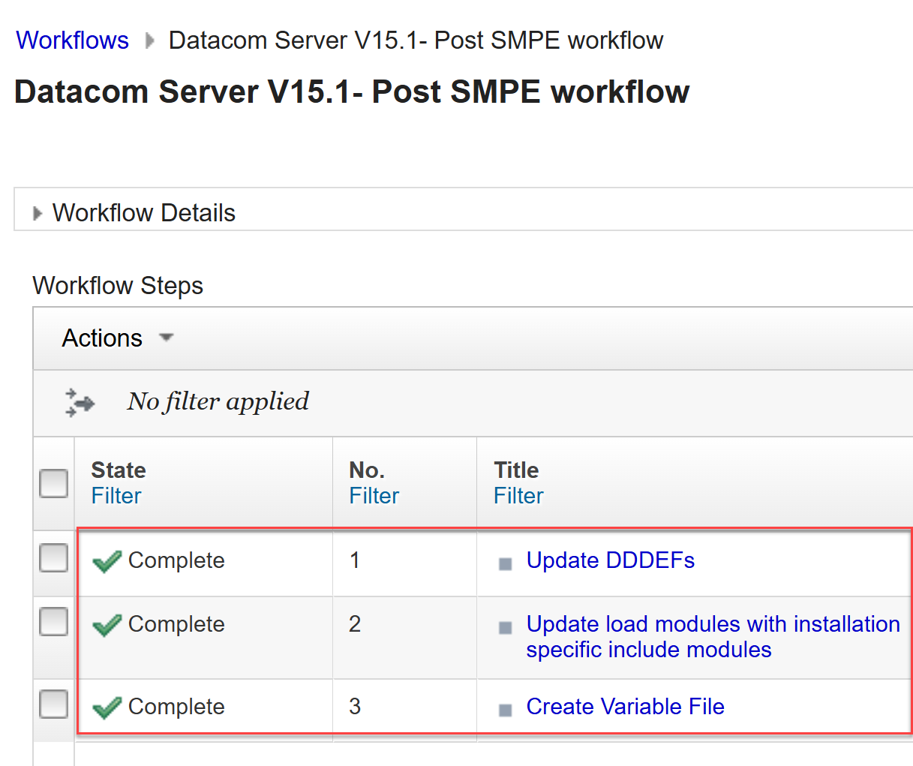Screen dimensions: 913x766
Task: Open the No. column Filter
Action: [x=374, y=496]
